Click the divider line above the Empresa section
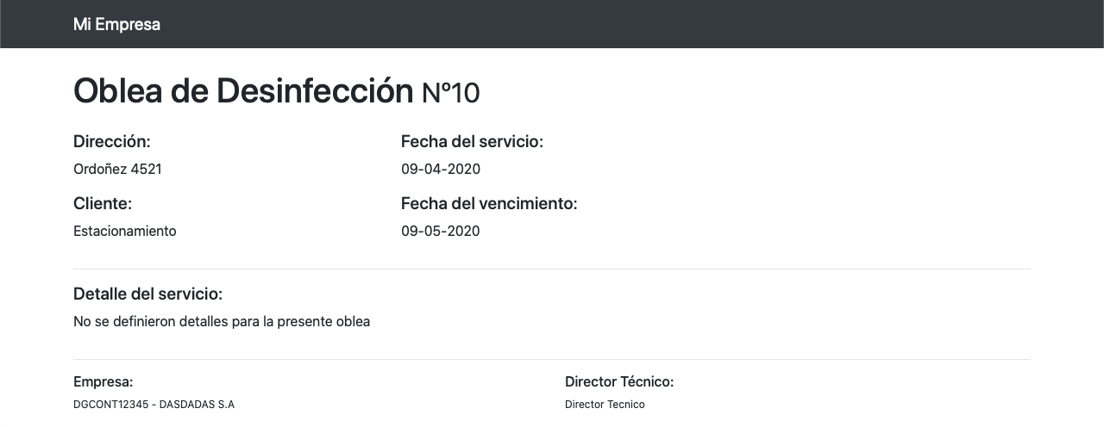Image resolution: width=1104 pixels, height=427 pixels. [x=552, y=359]
